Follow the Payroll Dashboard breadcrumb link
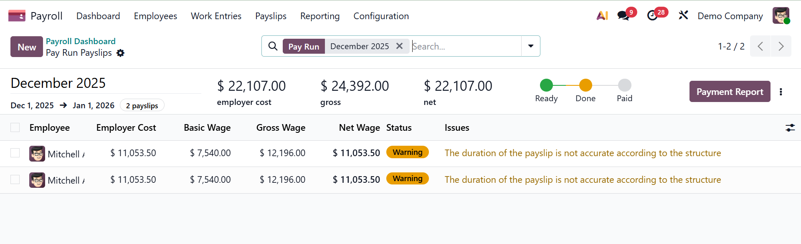 (x=81, y=41)
